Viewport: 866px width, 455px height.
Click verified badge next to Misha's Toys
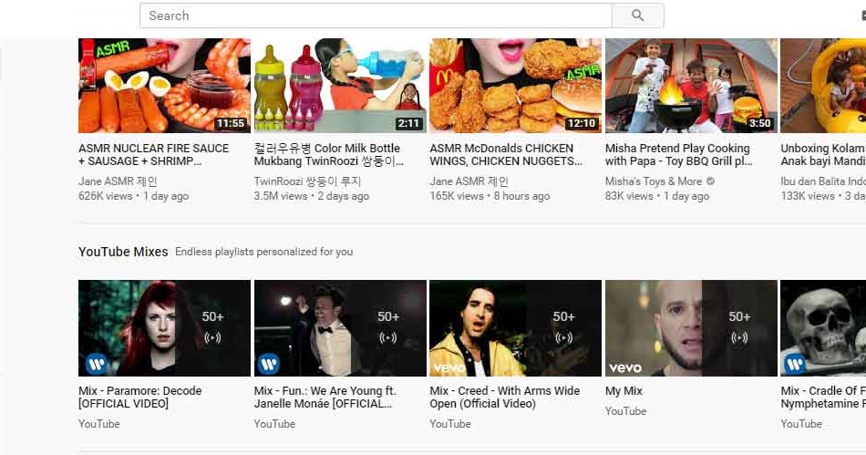pyautogui.click(x=710, y=181)
